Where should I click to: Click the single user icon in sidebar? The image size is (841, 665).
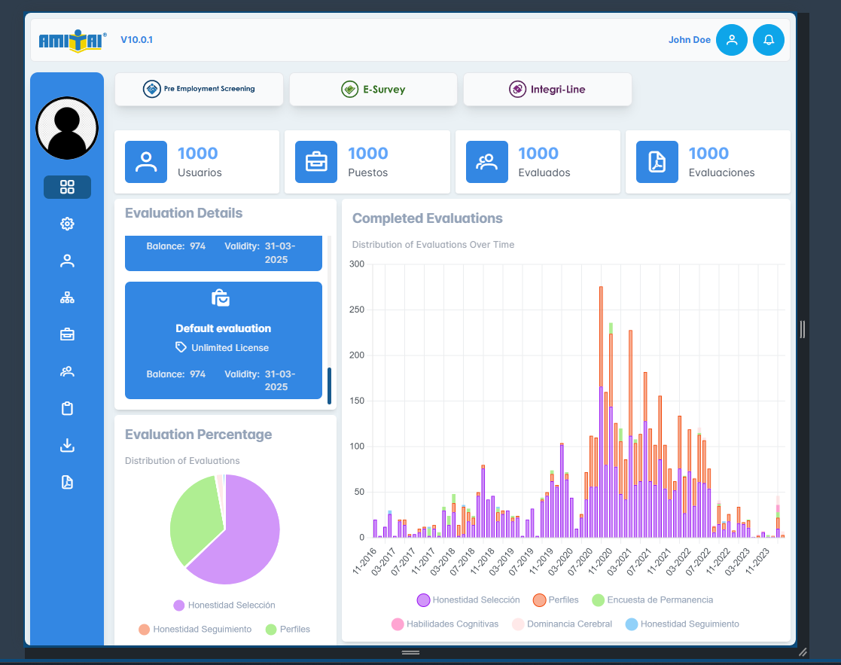click(x=67, y=261)
